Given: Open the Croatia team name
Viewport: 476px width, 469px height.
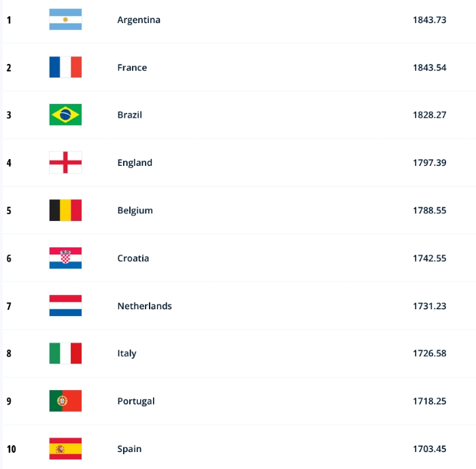Looking at the screenshot, I should pyautogui.click(x=133, y=258).
